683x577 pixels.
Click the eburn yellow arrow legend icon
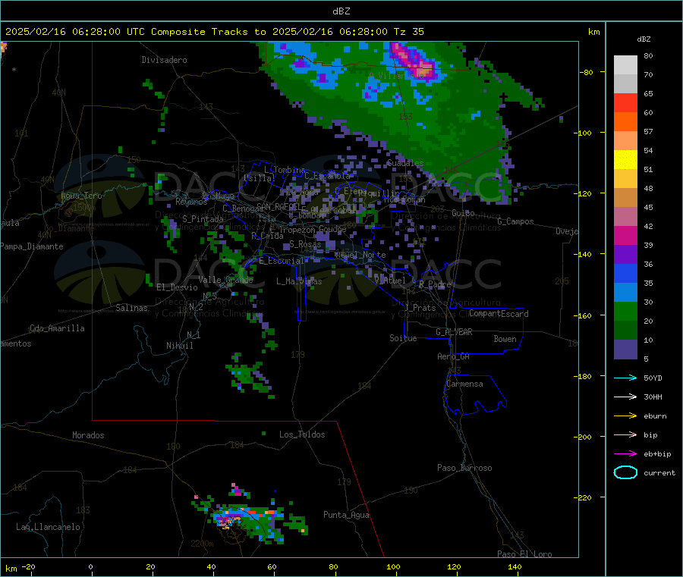625,416
